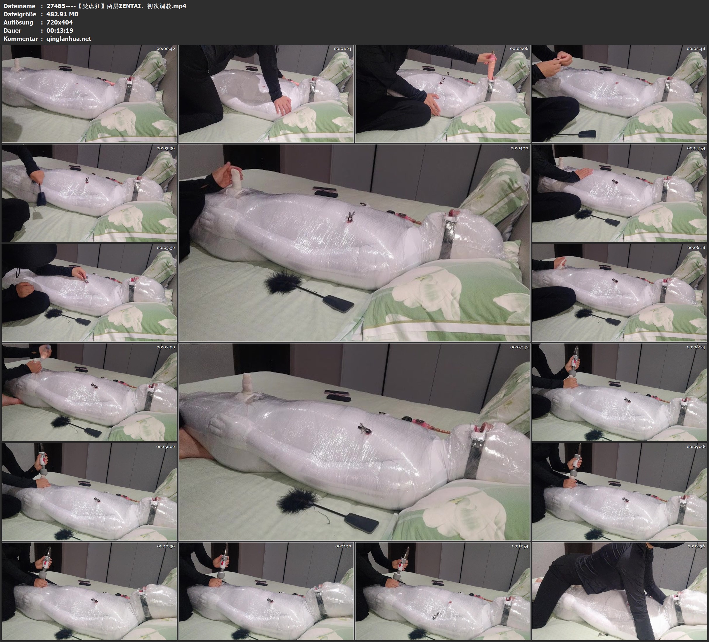
Task: Open the thumbnail marked 00:11:12
Action: pos(266,591)
